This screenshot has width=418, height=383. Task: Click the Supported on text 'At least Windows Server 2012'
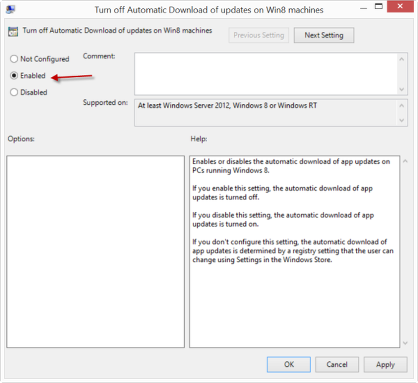pyautogui.click(x=184, y=106)
